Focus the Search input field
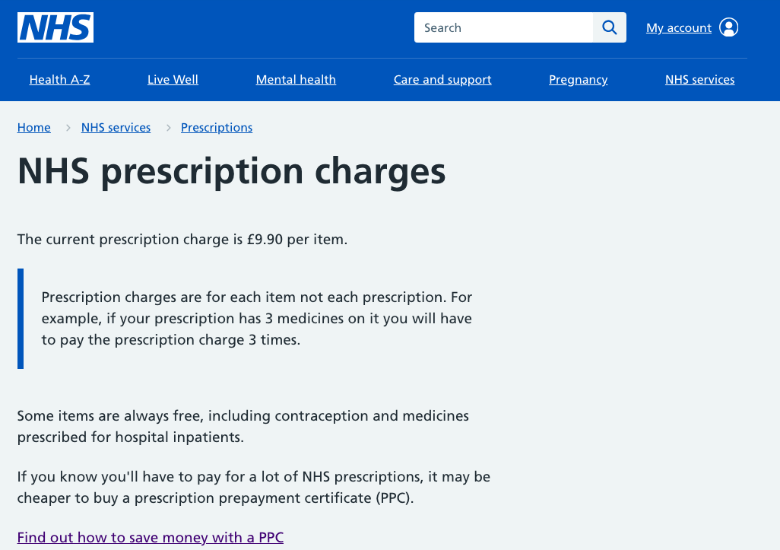 coord(503,27)
